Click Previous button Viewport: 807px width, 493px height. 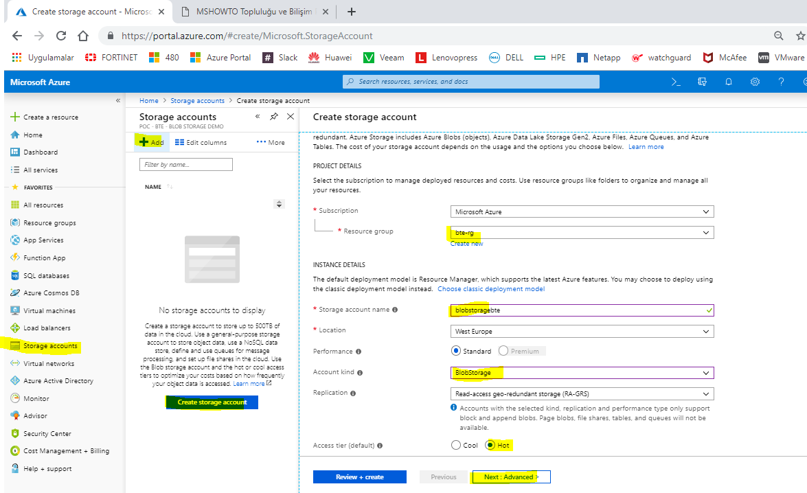pos(444,477)
